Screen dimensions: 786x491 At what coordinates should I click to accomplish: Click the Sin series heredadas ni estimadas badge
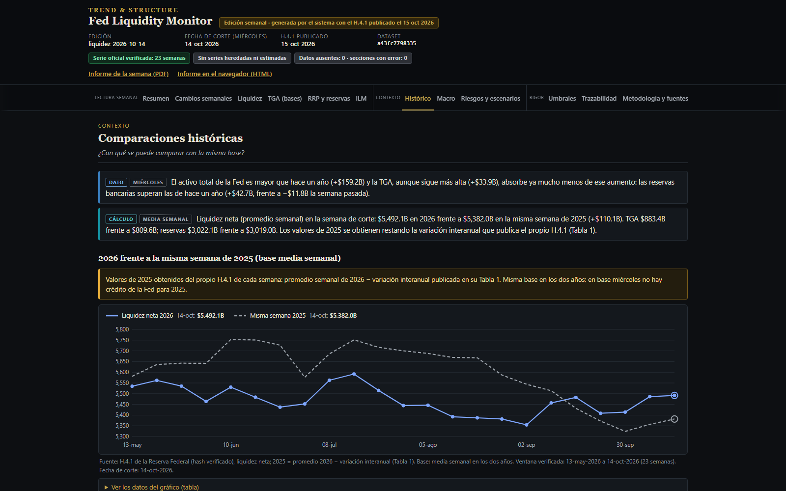click(242, 58)
